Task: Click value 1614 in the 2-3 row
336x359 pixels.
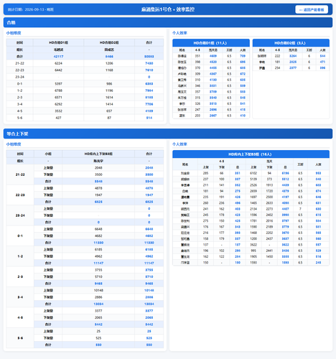Action: click(x=109, y=98)
